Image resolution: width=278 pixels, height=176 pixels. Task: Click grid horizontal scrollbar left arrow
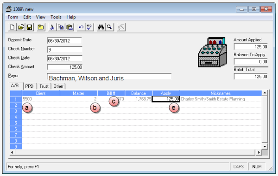[x=12, y=152]
